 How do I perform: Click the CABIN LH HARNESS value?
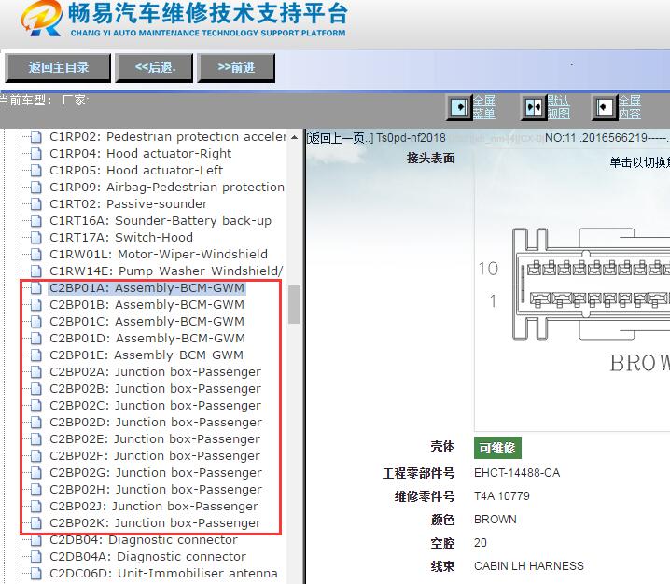[x=529, y=566]
